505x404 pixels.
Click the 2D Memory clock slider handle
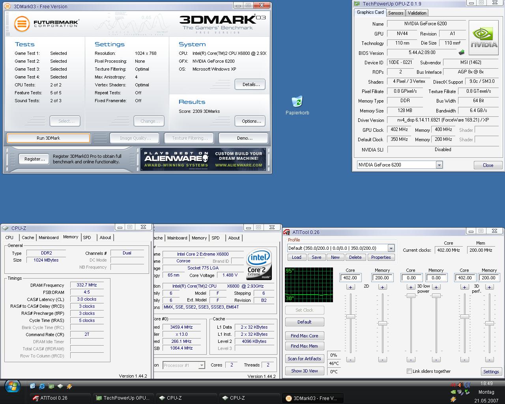pos(382,324)
